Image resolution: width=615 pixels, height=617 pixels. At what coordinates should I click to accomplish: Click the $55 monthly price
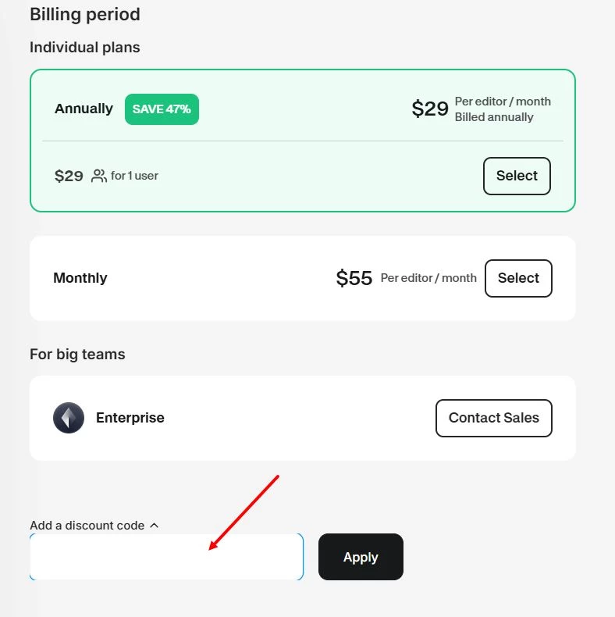point(354,278)
